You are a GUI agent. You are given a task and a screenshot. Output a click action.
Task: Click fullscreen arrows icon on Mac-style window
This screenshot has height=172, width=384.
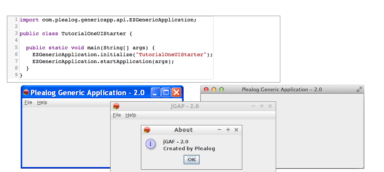(x=359, y=90)
